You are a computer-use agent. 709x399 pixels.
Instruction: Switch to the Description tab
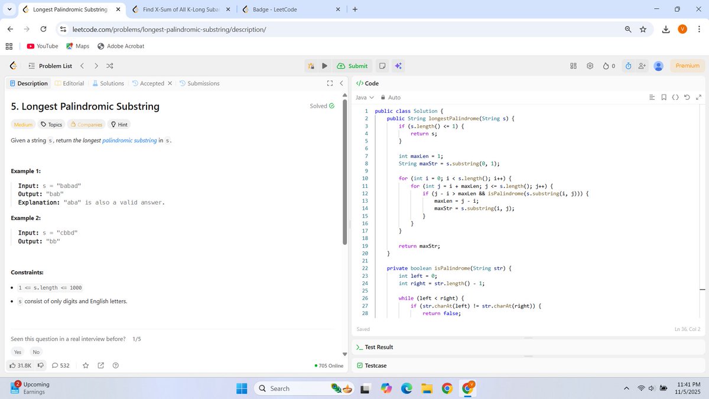28,83
